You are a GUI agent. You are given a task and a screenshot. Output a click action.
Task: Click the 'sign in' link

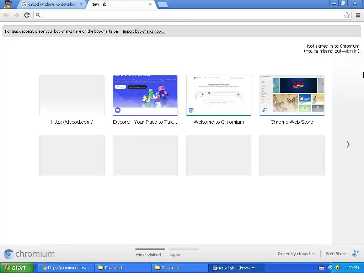pos(351,51)
